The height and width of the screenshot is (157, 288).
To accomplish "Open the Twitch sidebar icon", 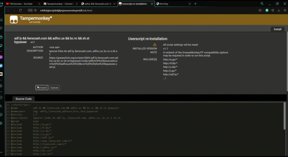I will tap(1, 45).
